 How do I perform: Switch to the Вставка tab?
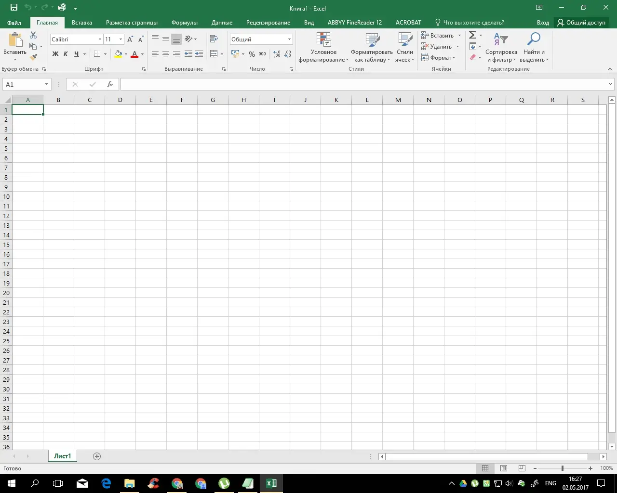(x=82, y=23)
